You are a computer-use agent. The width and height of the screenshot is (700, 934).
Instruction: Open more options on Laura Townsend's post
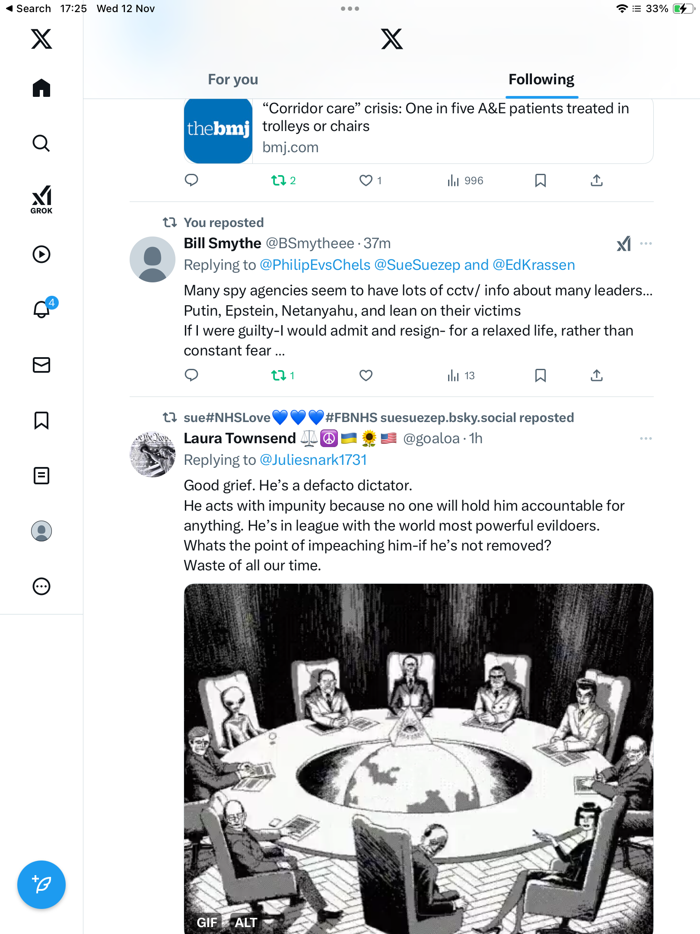[x=646, y=438]
